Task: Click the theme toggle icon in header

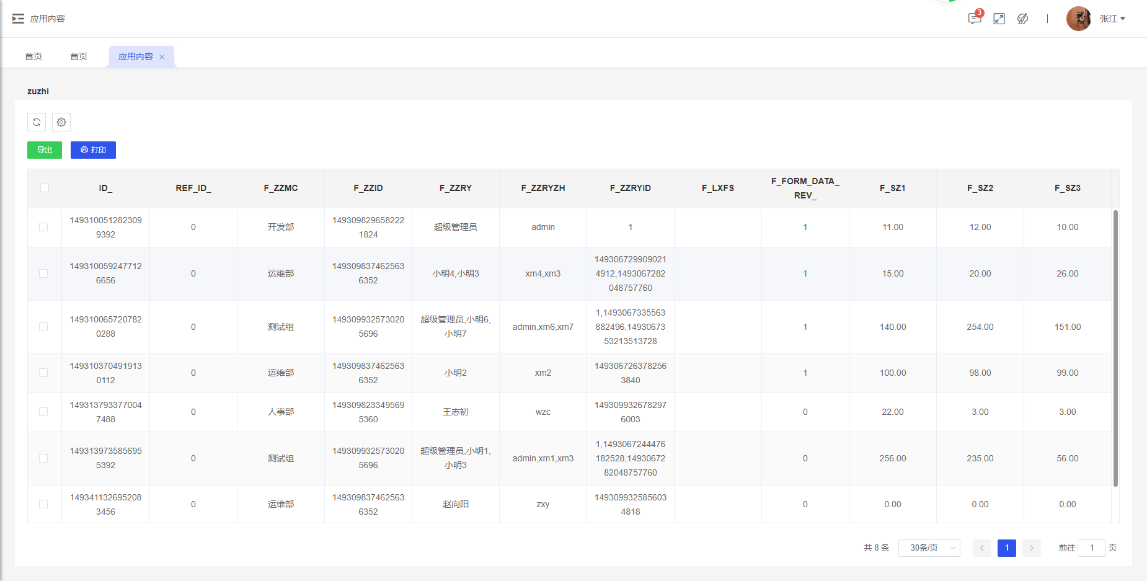Action: (x=1023, y=19)
